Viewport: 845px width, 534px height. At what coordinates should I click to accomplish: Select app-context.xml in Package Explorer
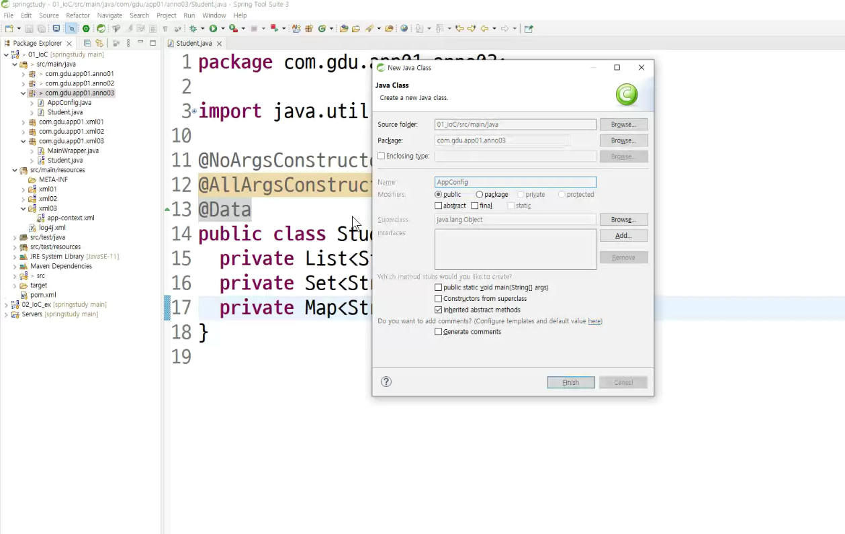click(71, 218)
